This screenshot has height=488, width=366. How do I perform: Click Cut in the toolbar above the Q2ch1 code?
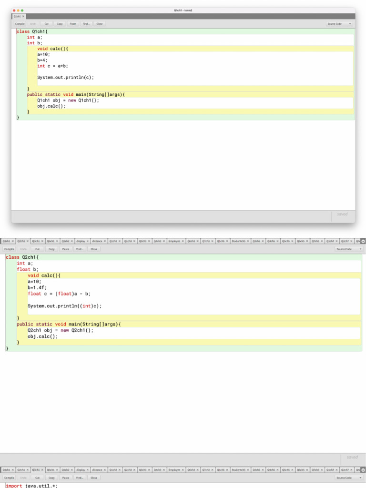point(37,249)
